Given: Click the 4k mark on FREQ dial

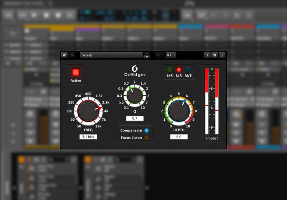Looking at the screenshot, I should pyautogui.click(x=106, y=111).
